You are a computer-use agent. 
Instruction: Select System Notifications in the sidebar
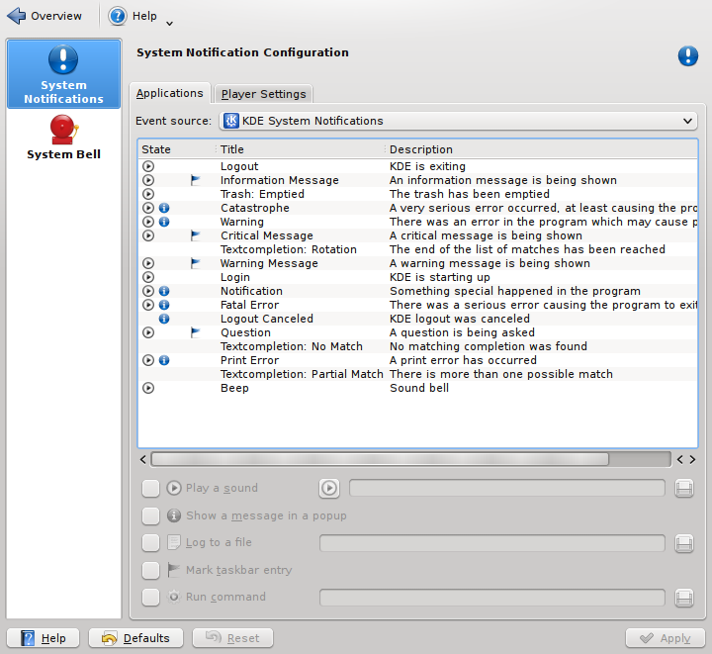point(63,74)
